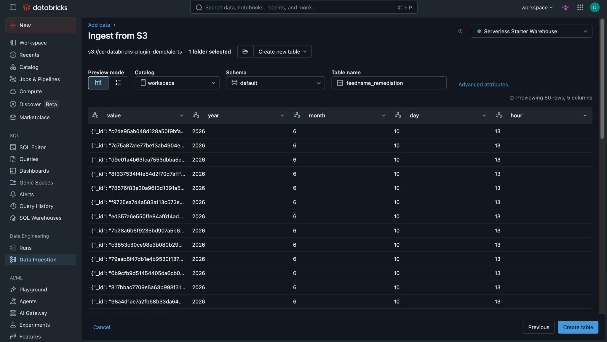Click the AI Gateway icon
The height and width of the screenshot is (342, 607).
13,313
